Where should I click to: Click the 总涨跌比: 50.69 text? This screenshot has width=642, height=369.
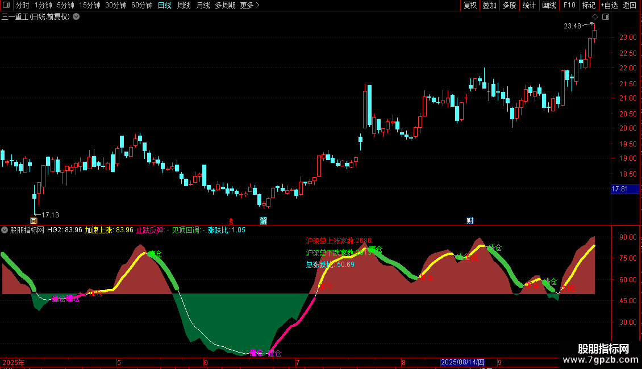[330, 265]
